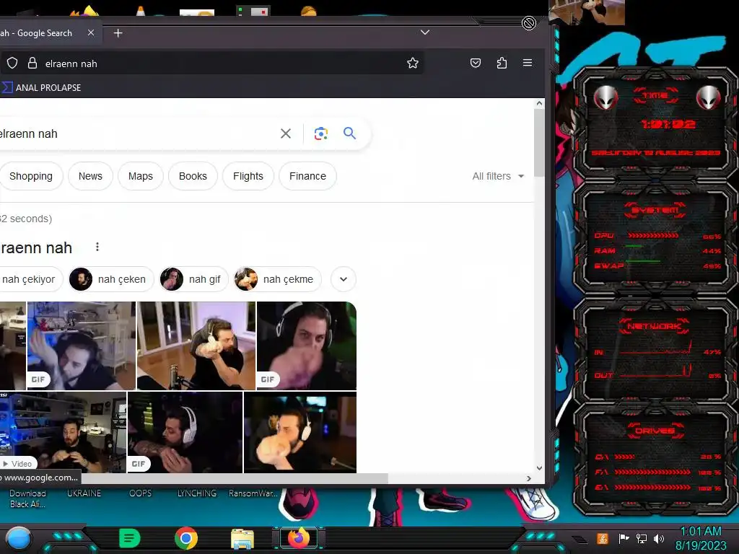Screen dimensions: 739x554
Task: Open the three-dot options next to the images heading
Action: [x=97, y=247]
